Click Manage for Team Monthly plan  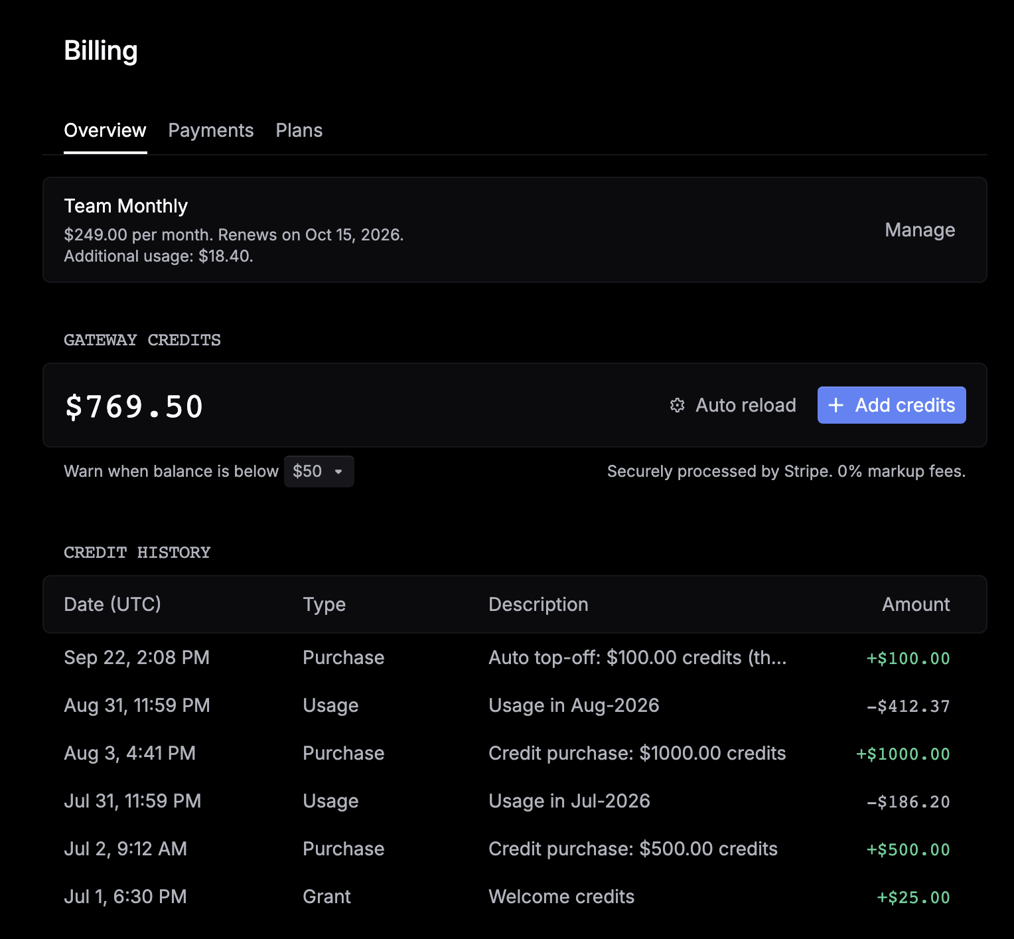[920, 230]
